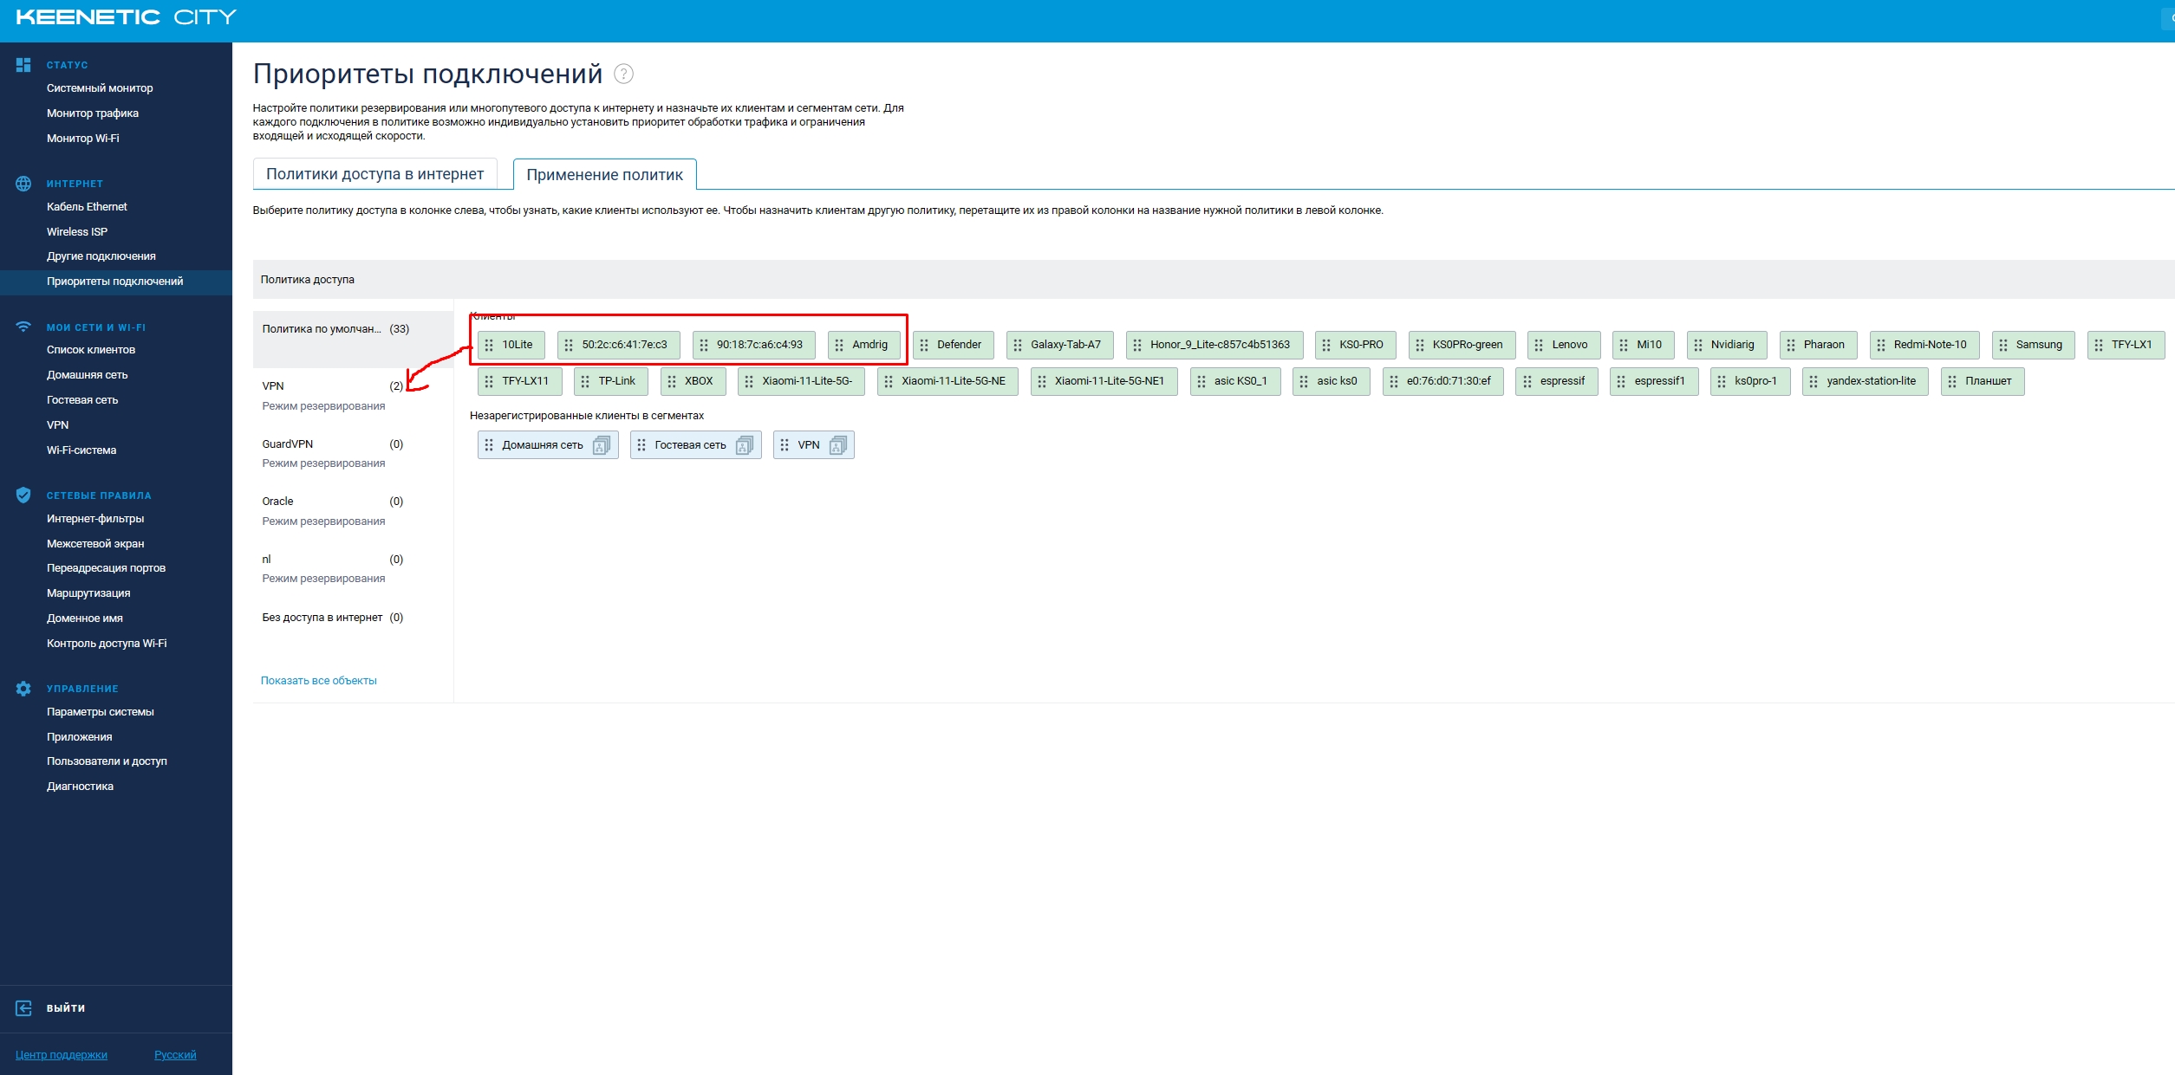Click the logout icon near Выйти

[x=23, y=1008]
